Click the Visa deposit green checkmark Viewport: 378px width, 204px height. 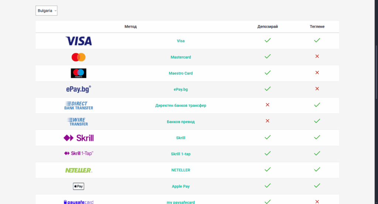[x=268, y=40]
